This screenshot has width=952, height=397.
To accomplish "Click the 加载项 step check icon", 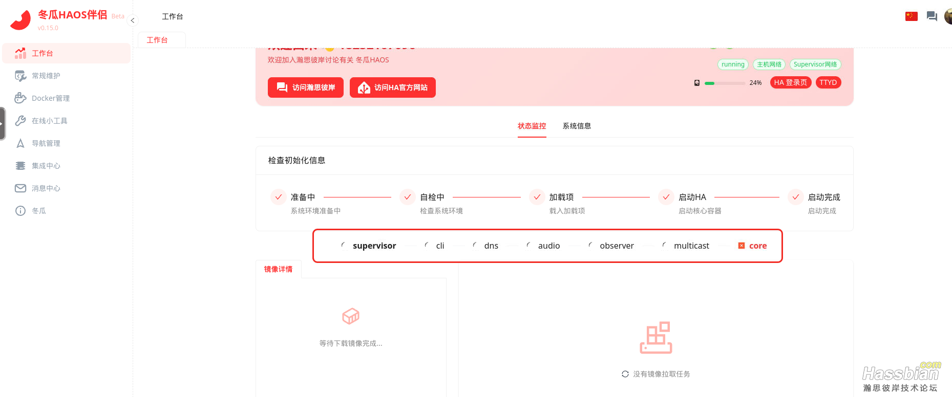I will pos(537,197).
